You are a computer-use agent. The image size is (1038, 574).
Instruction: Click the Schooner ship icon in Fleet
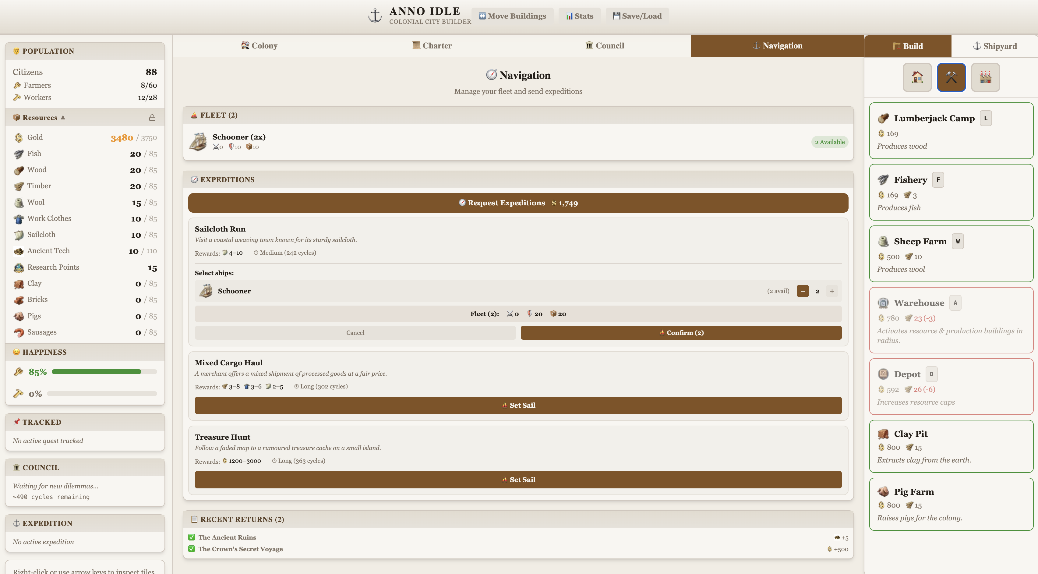(x=198, y=142)
